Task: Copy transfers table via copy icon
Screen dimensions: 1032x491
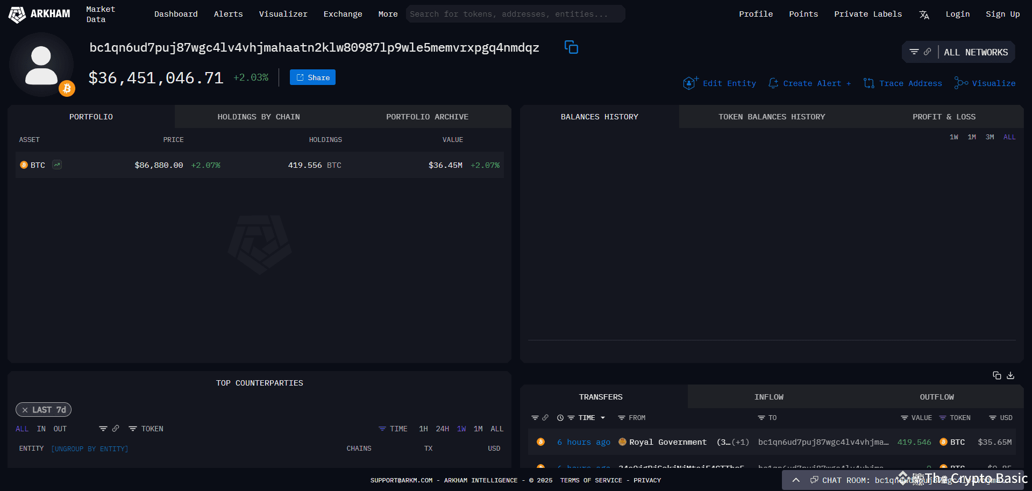Action: (997, 375)
